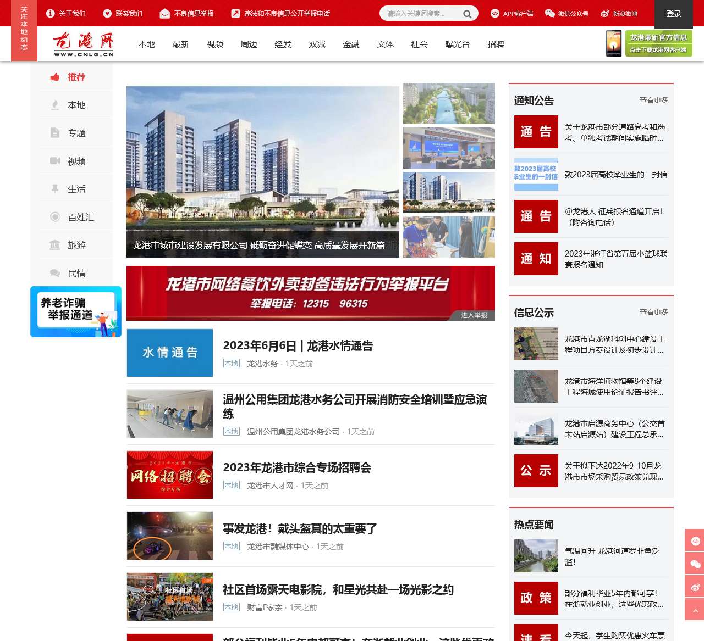Open the 本地 nav menu item
Screen dimensions: 704x641
click(x=147, y=44)
